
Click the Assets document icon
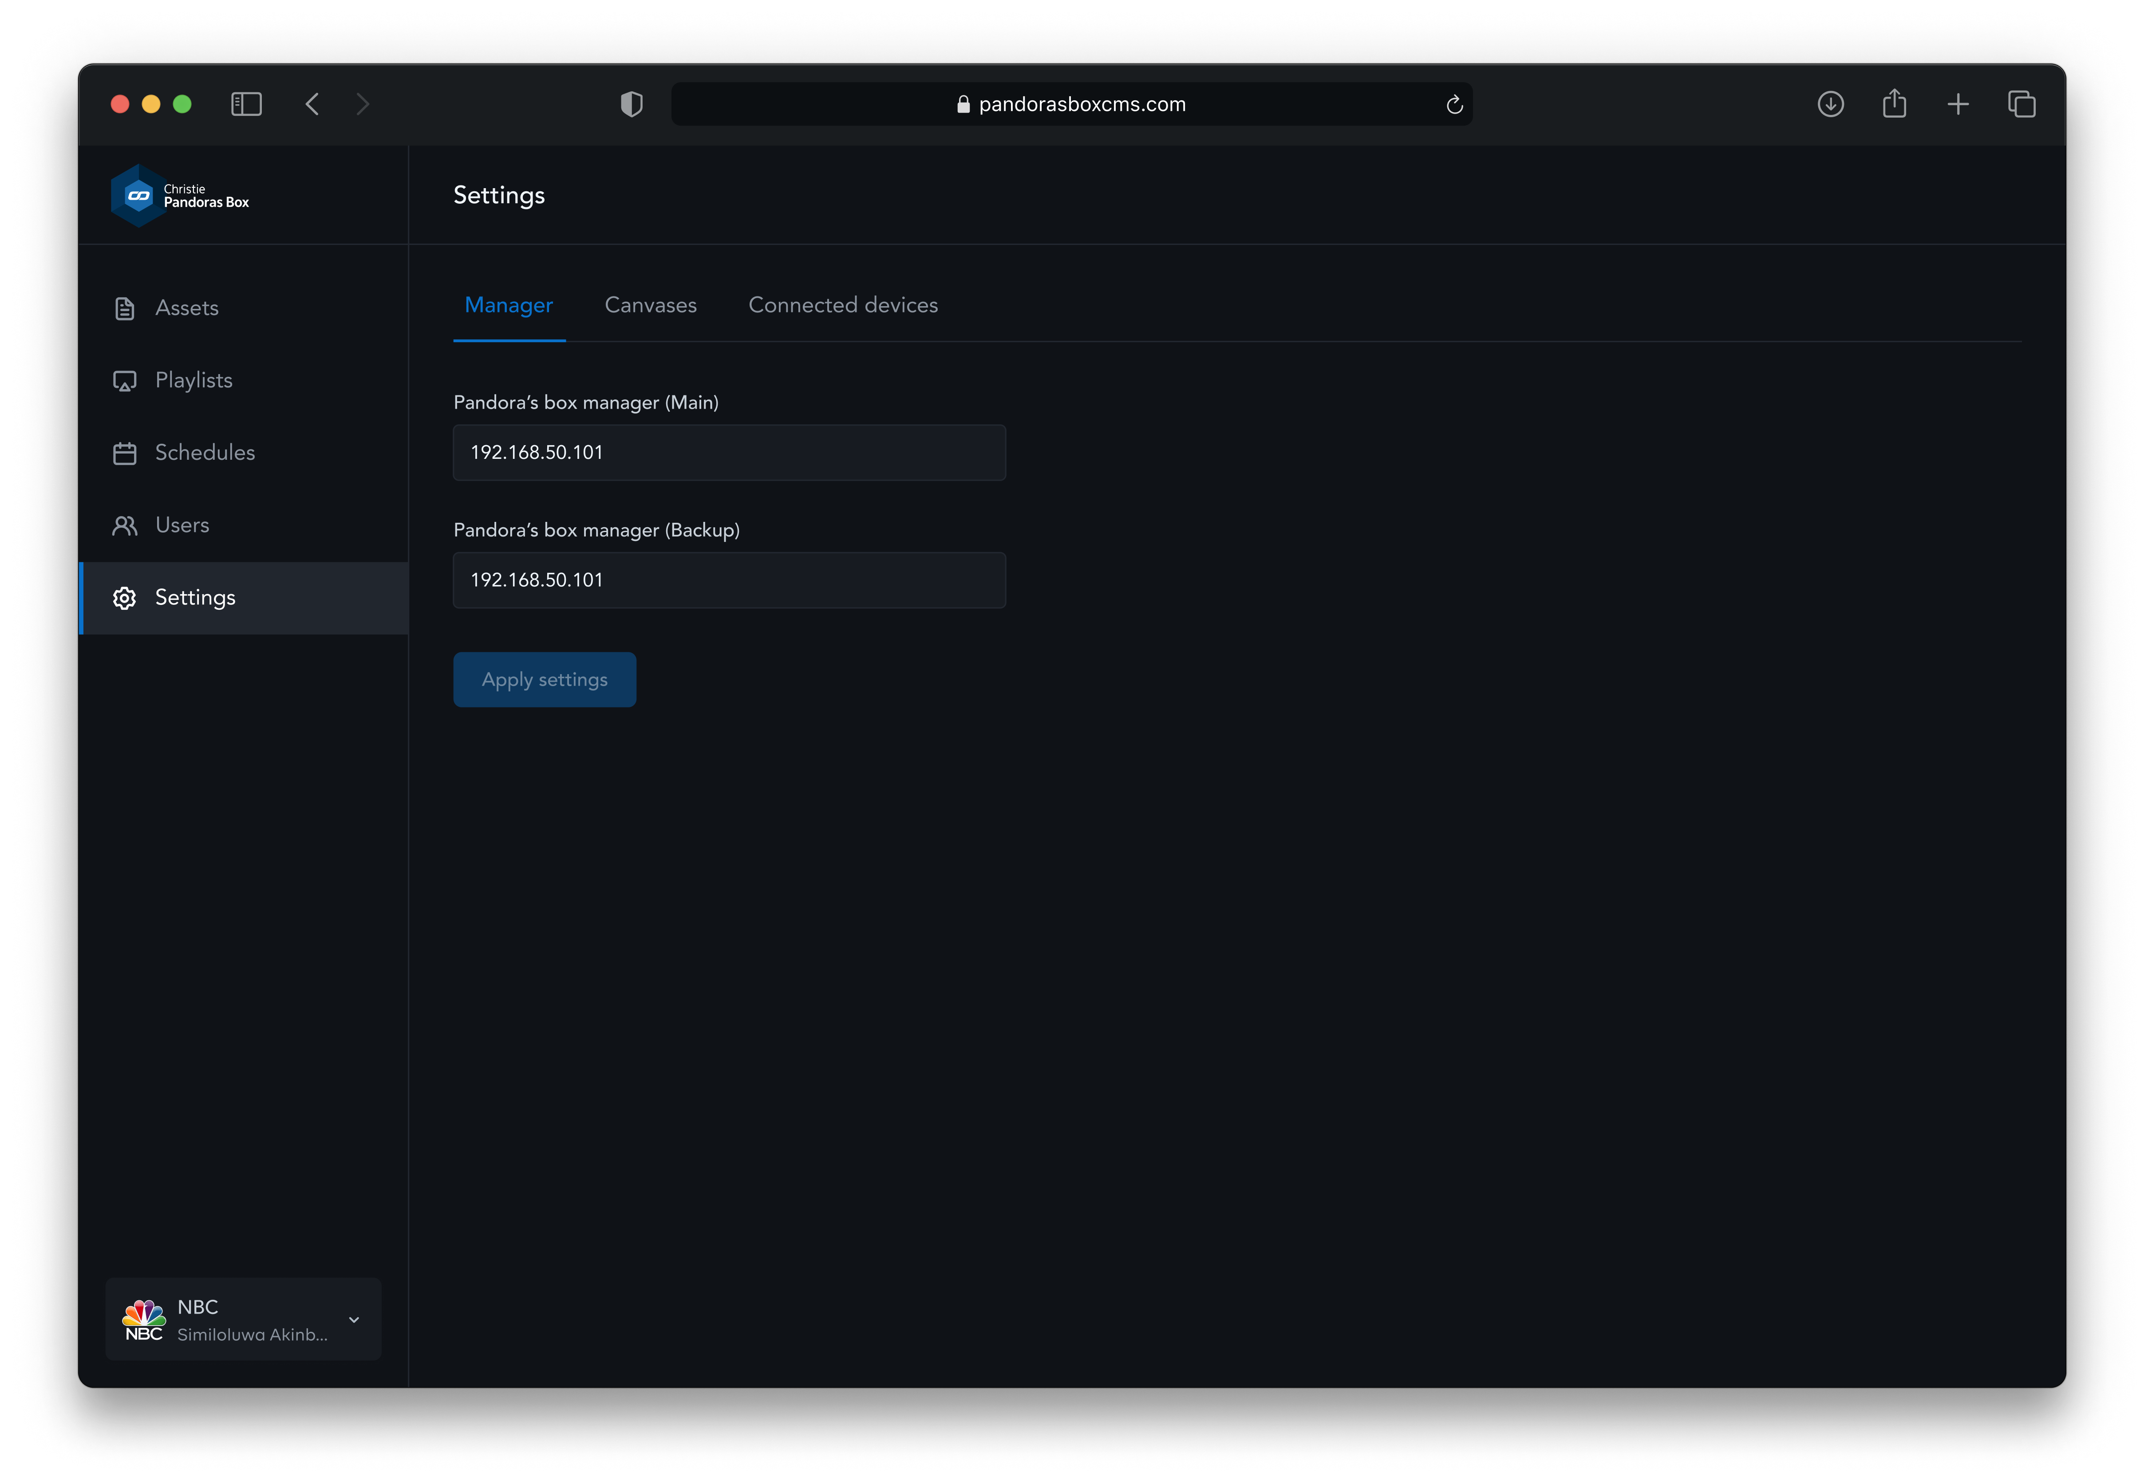[x=124, y=309]
